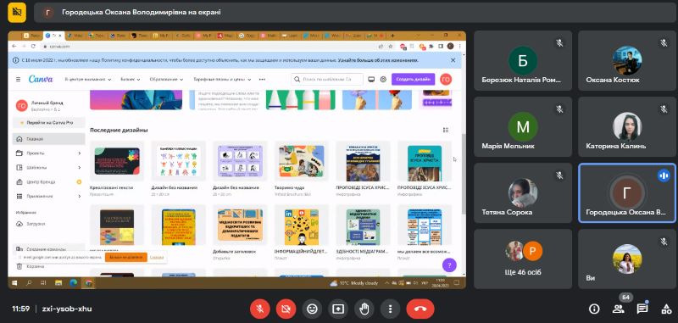Open the emoji reactions in Meet
The width and height of the screenshot is (678, 323).
pyautogui.click(x=312, y=309)
